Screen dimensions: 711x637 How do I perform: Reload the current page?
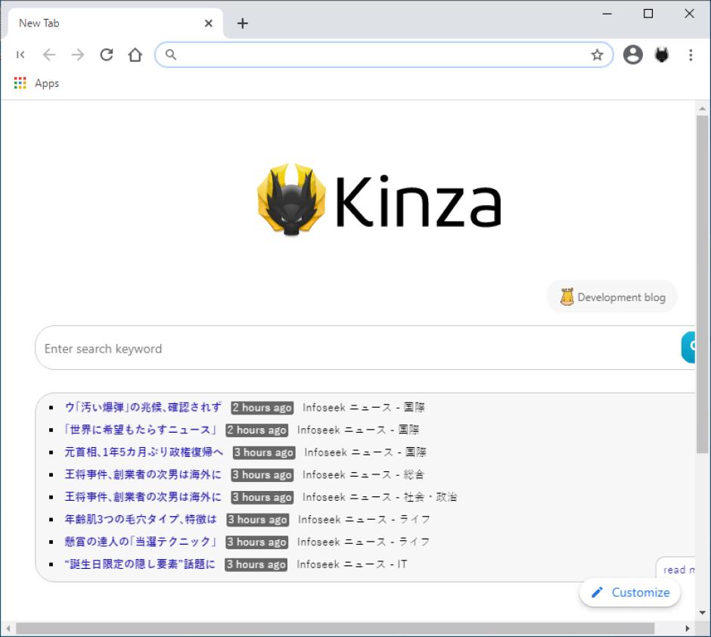click(107, 55)
